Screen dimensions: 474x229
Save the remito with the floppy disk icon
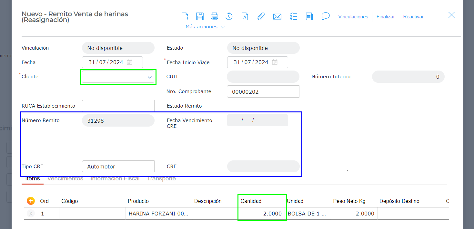tap(200, 16)
